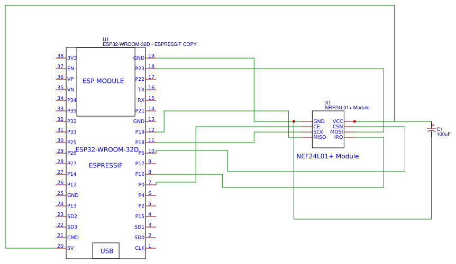The height and width of the screenshot is (264, 456).
Task: Select the P34 pin label
Action: coord(72,100)
